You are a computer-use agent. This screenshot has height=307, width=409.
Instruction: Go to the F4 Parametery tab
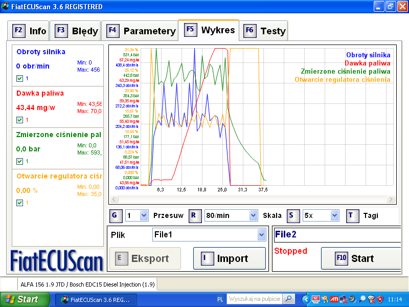140,31
